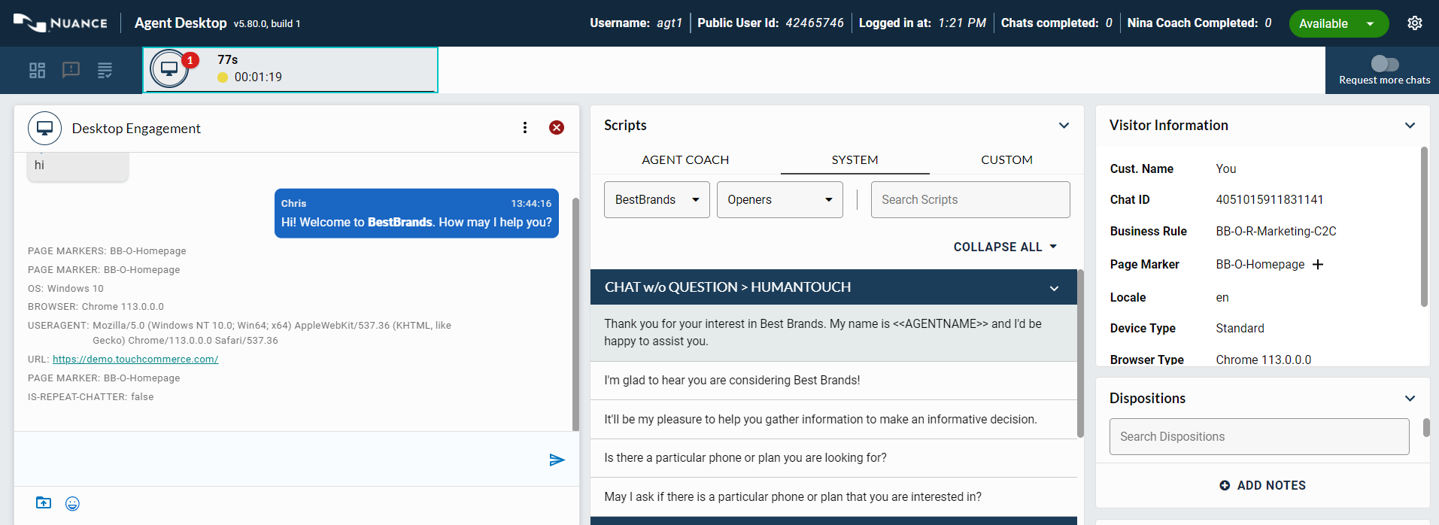
Task: Click the settings gear icon
Action: point(1414,23)
